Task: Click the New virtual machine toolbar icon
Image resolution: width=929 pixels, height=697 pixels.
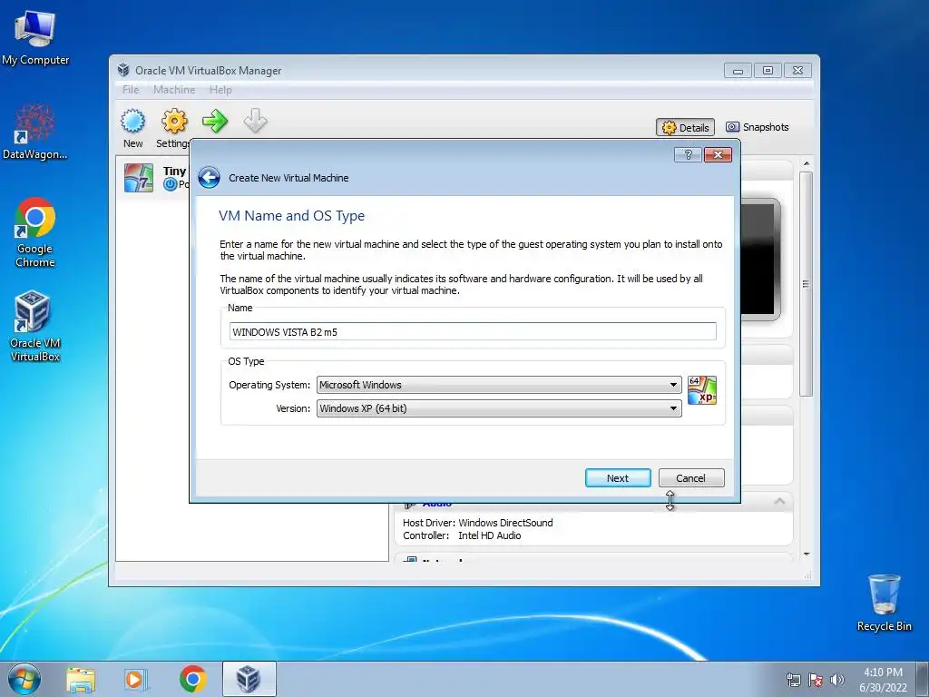Action: [132, 121]
